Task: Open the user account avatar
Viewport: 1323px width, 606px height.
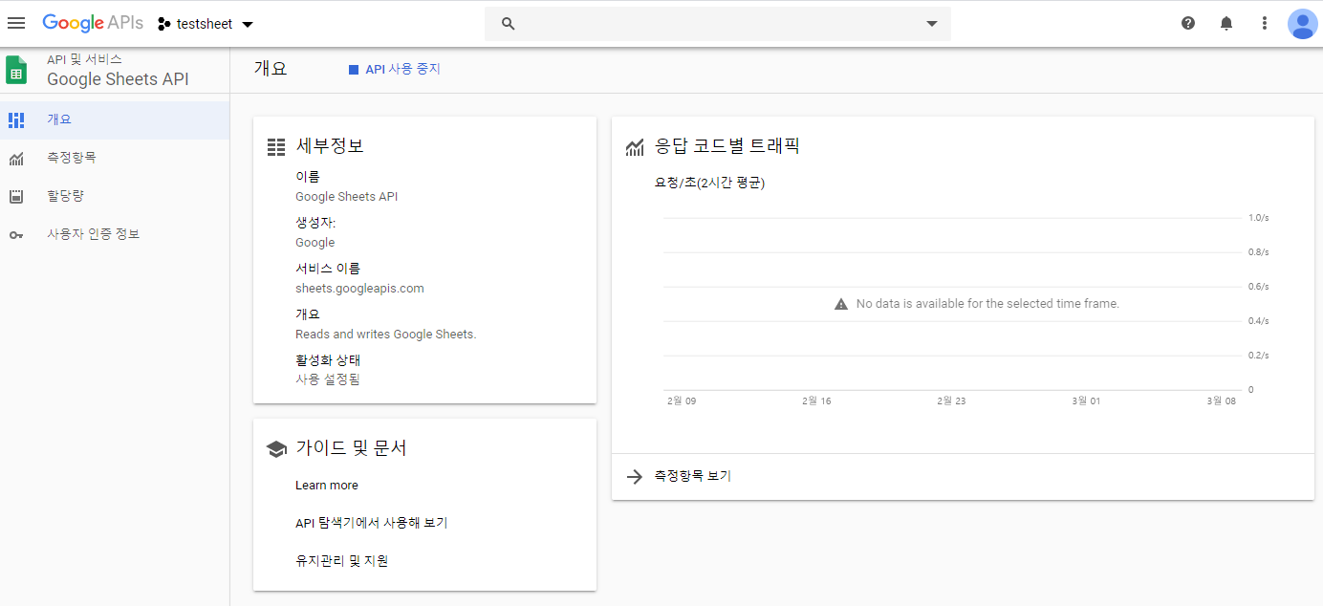Action: [1302, 23]
